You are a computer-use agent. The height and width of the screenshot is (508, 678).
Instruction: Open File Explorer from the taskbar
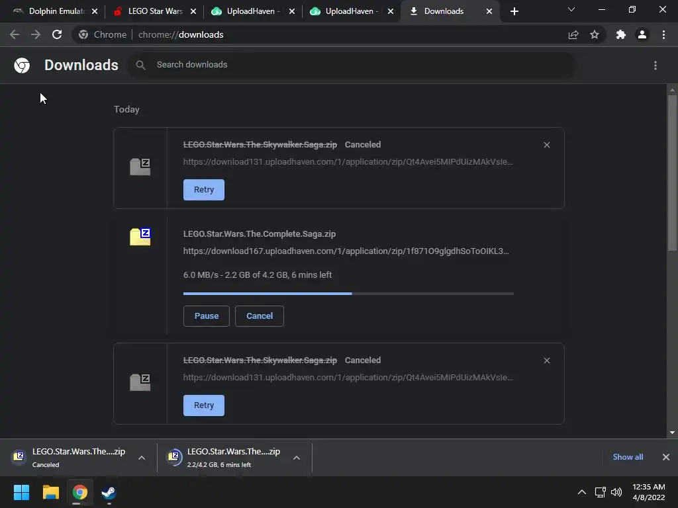(x=50, y=492)
